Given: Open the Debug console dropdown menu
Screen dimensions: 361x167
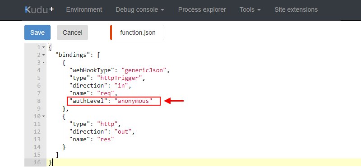Looking at the screenshot, I should [140, 9].
